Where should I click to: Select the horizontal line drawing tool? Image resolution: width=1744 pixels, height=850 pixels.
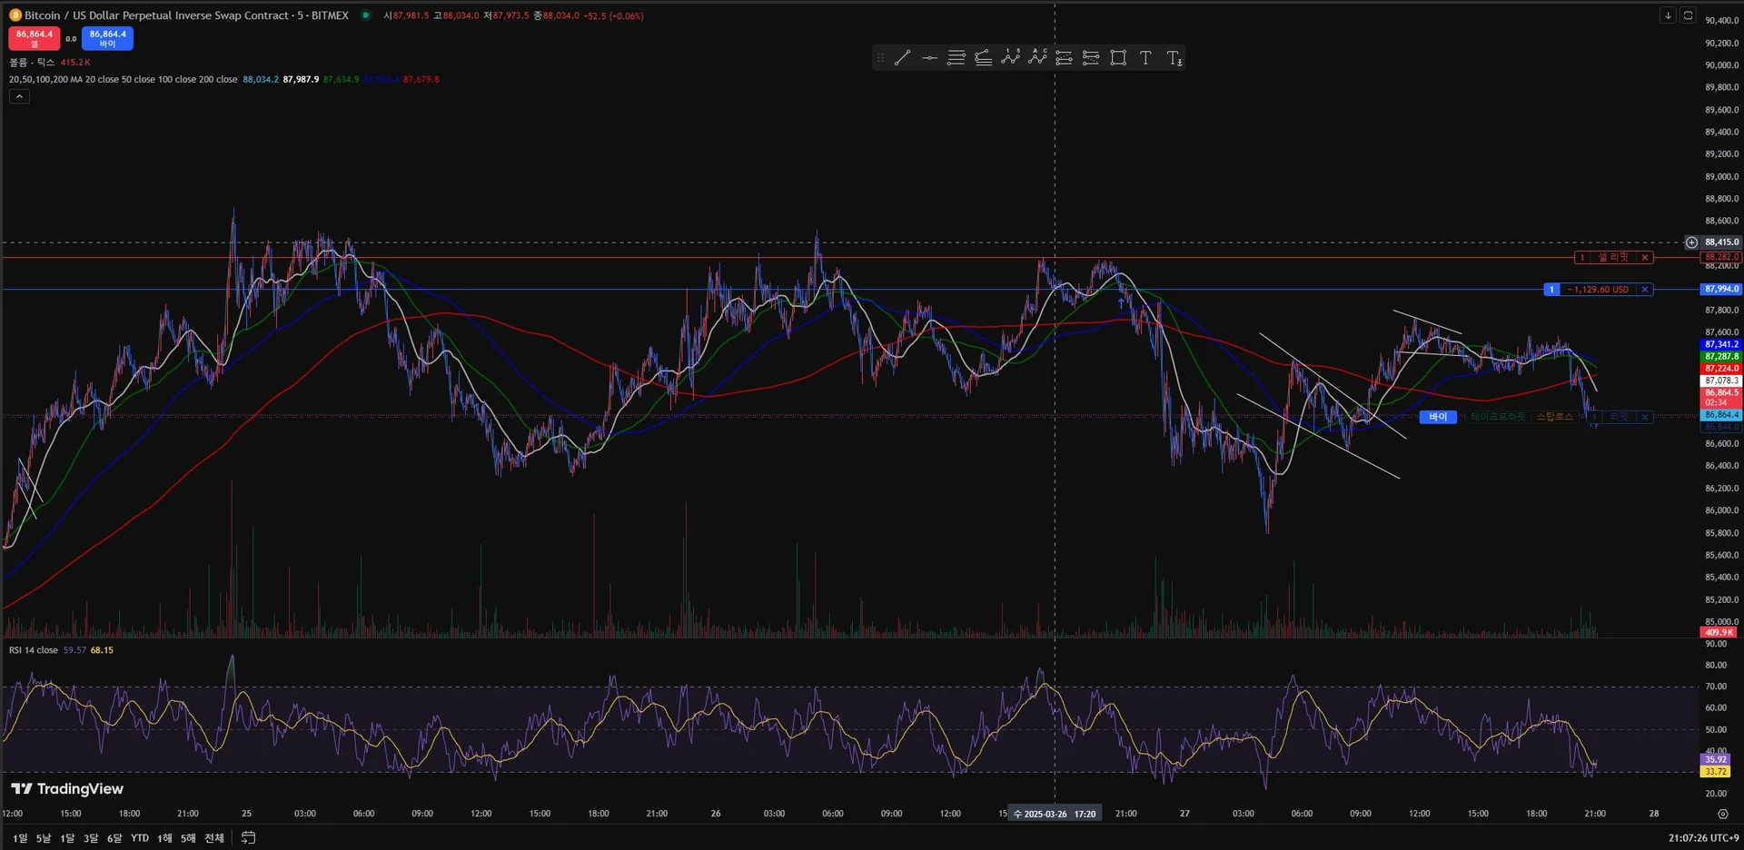[929, 58]
